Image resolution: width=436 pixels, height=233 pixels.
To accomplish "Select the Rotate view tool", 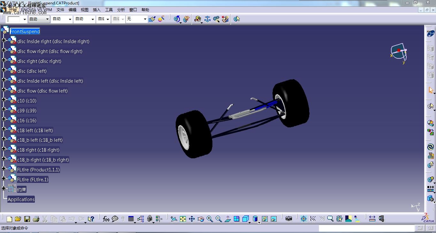I will (x=201, y=219).
